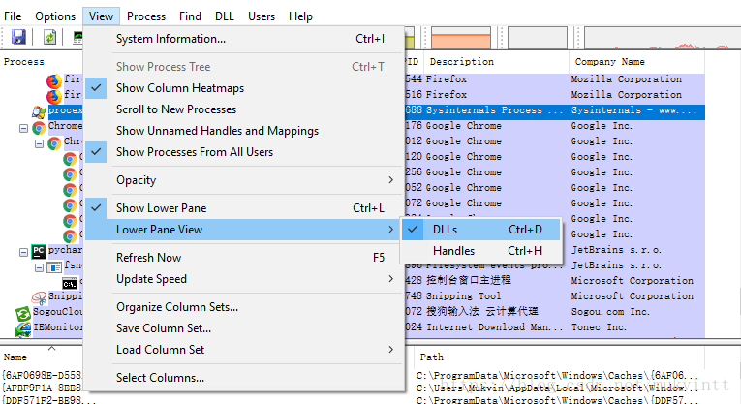741x404 pixels.
Task: Click the SogouCloud process icon
Action: 23,313
